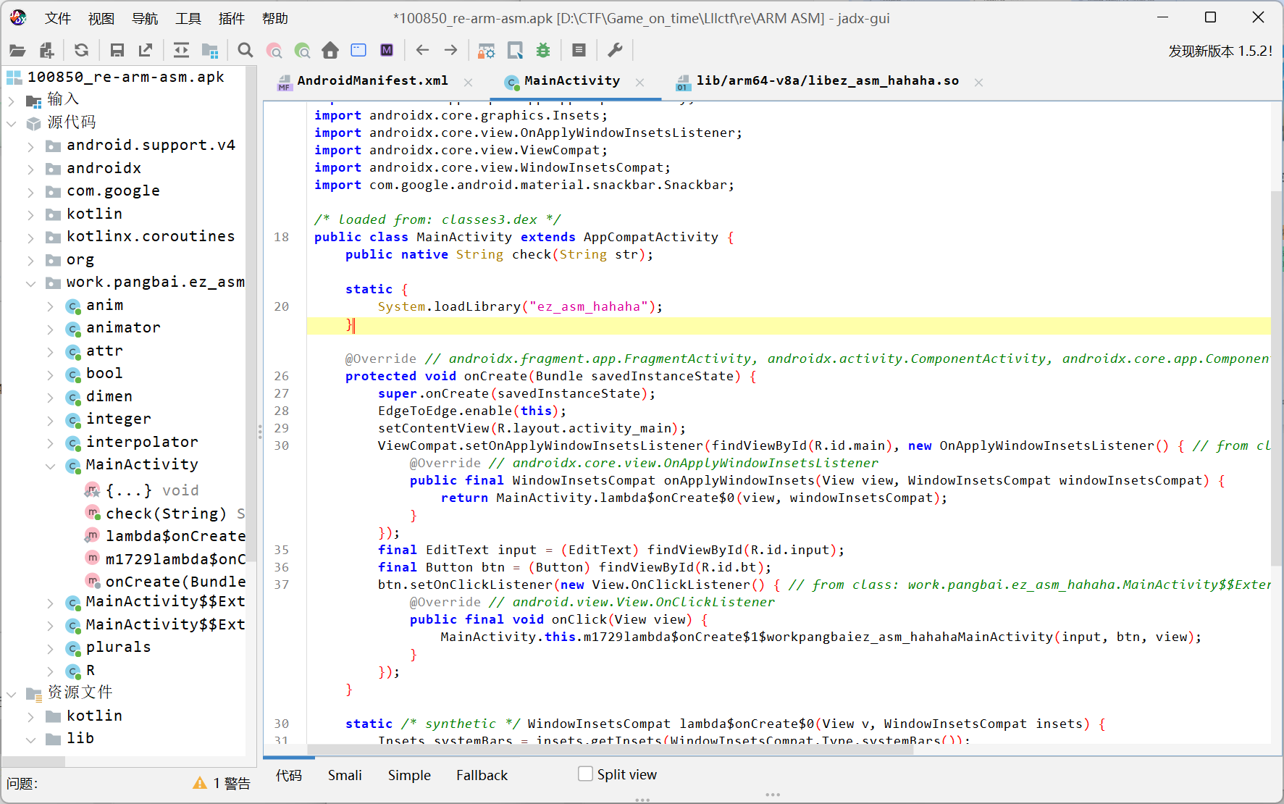1284x804 pixels.
Task: Switch to the Smali view tab
Action: coord(345,775)
